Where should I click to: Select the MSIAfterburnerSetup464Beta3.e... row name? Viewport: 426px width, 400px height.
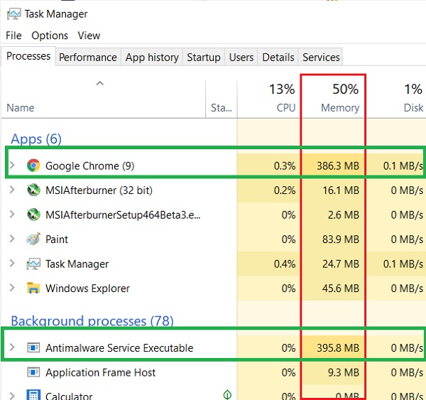123,215
